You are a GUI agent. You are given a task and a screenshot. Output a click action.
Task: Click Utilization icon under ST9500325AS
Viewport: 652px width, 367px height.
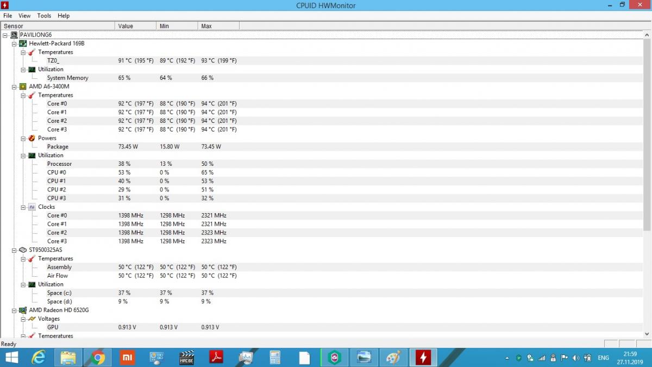32,284
